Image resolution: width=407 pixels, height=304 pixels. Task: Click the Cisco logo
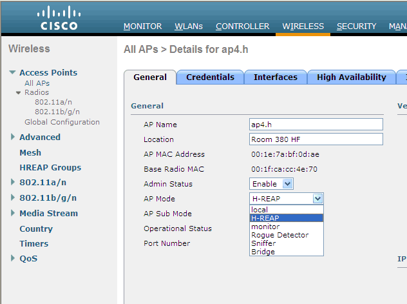pos(59,17)
